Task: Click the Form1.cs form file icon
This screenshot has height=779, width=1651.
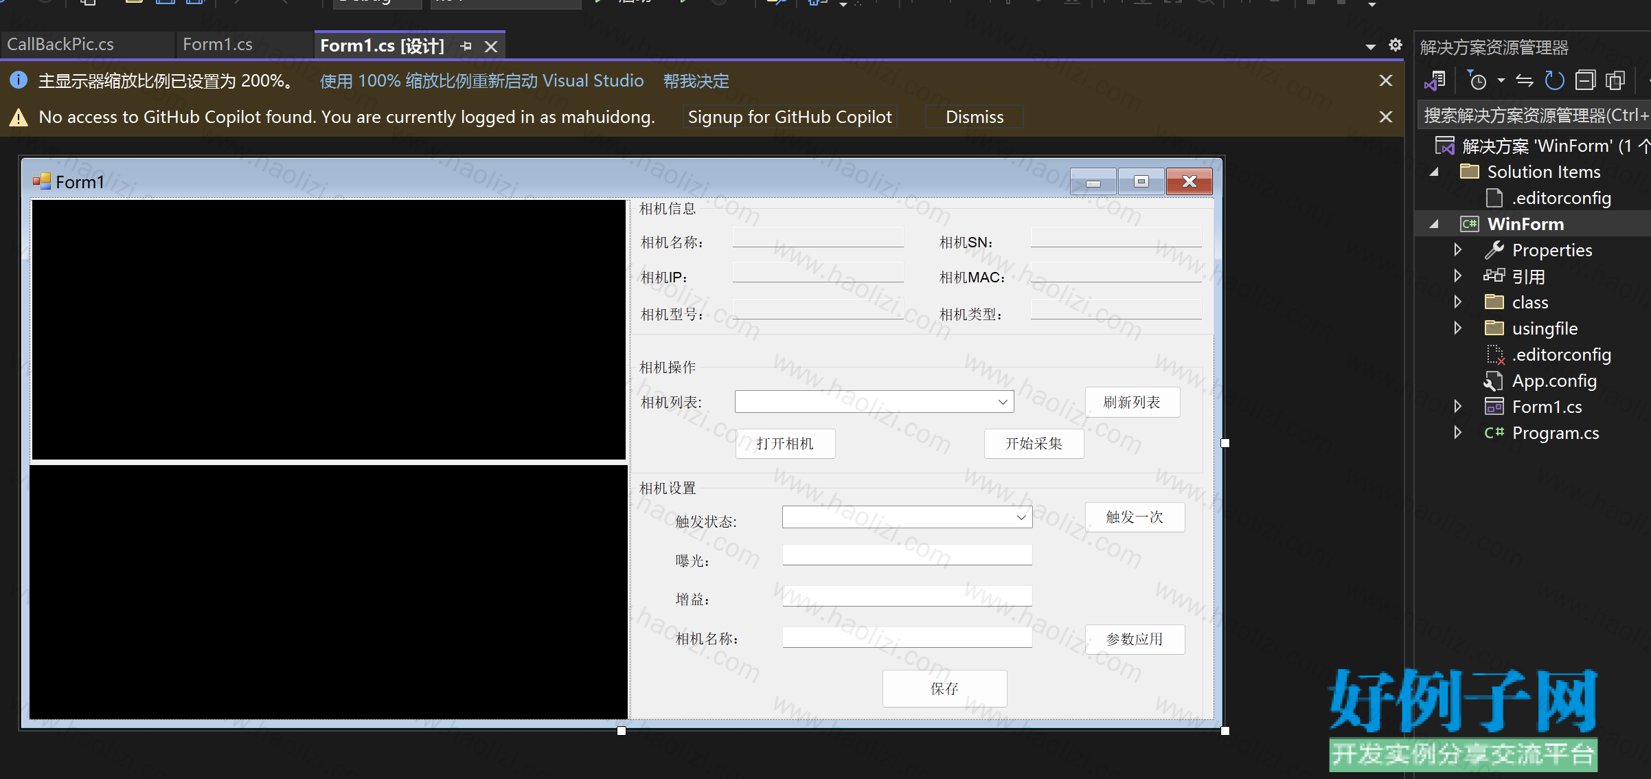Action: click(1494, 406)
